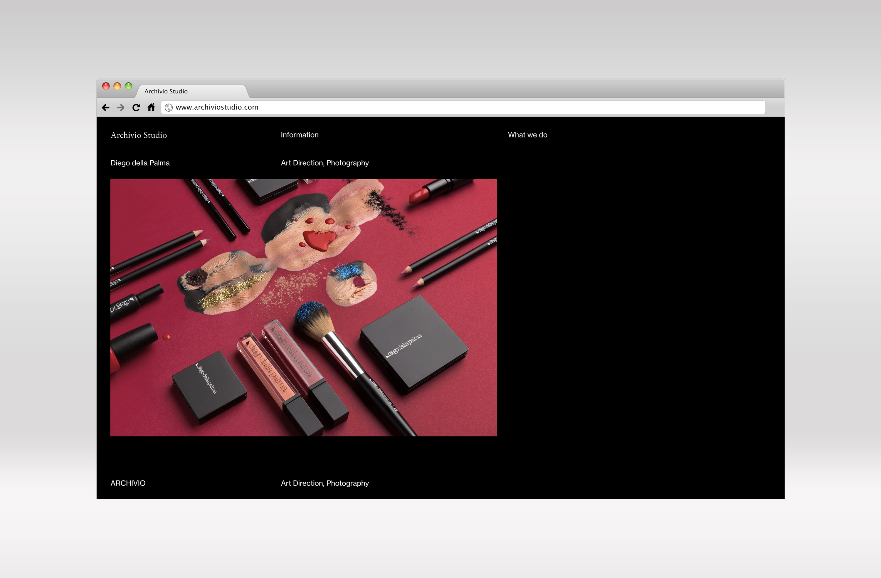The height and width of the screenshot is (578, 881).
Task: Click the bottom Art Direction, Photography label
Action: point(325,483)
